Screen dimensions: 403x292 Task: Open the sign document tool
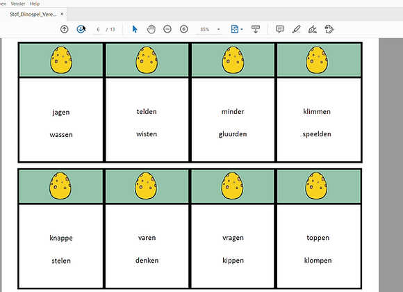tap(313, 29)
